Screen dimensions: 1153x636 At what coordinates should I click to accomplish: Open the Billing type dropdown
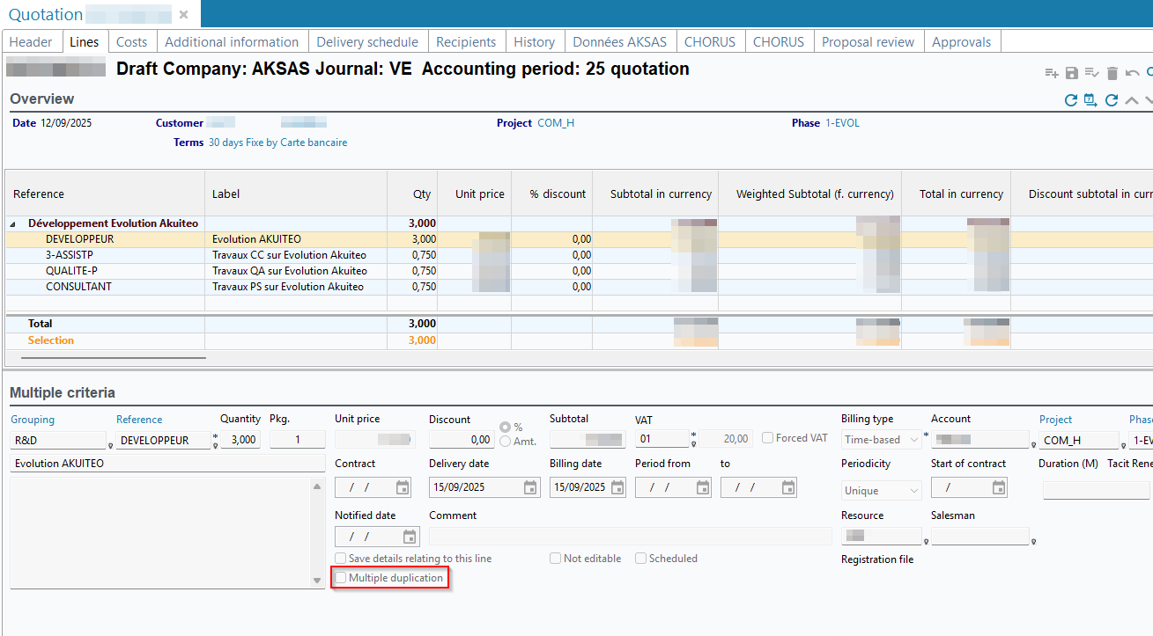tap(881, 440)
